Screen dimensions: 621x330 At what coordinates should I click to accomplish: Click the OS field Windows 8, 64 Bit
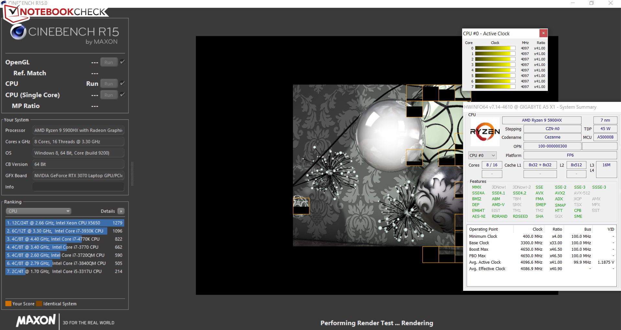click(78, 153)
